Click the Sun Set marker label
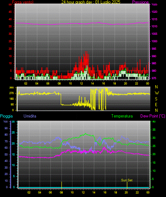Image resolution: width=166 pixels, height=197 pixels. pos(127,180)
